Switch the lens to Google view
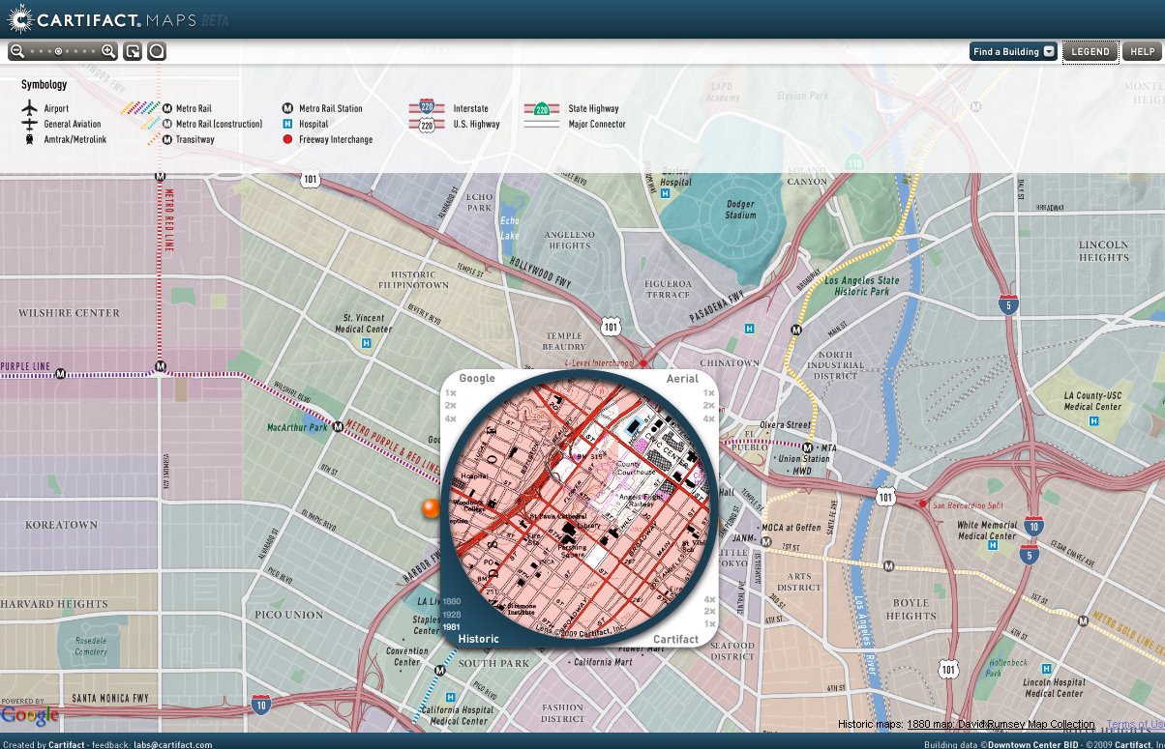1165x749 pixels. tap(477, 378)
